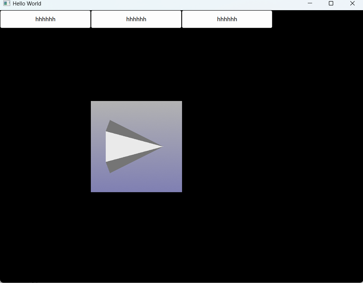Viewport: 363px width, 283px height.
Task: Maximize the Hello World window
Action: tap(331, 3)
